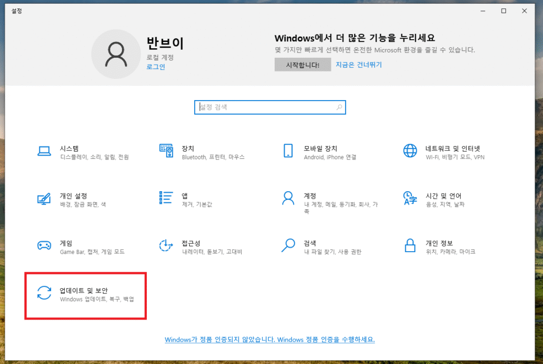This screenshot has height=364, width=543.
Task: Open the 앱 list icon
Action: click(166, 198)
